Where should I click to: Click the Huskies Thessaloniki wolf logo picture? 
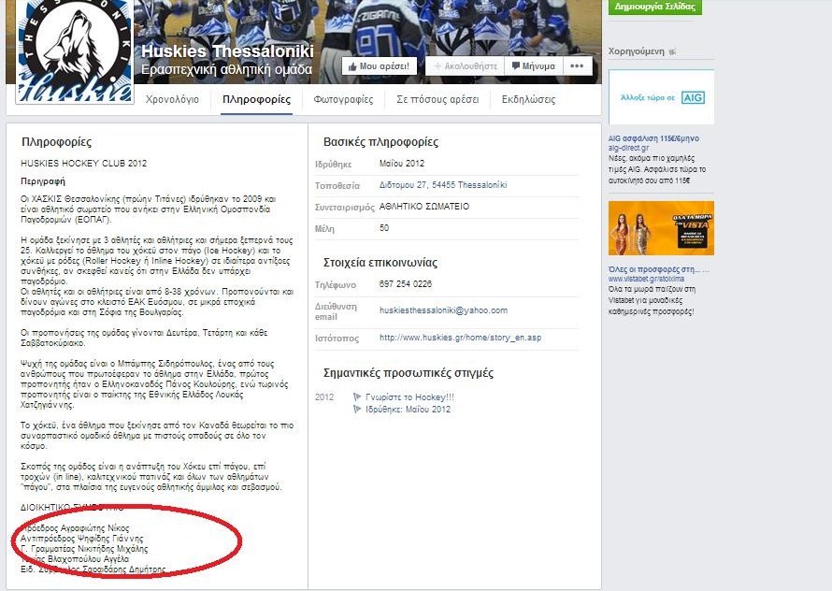pos(75,51)
